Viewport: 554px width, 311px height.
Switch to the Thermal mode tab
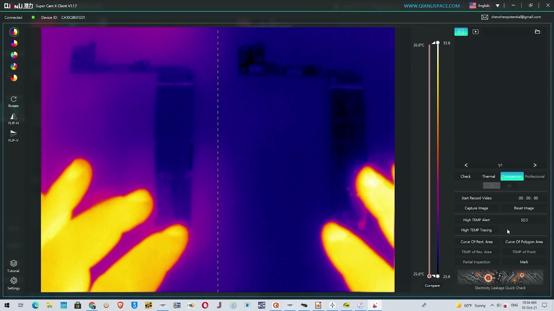pyautogui.click(x=489, y=176)
